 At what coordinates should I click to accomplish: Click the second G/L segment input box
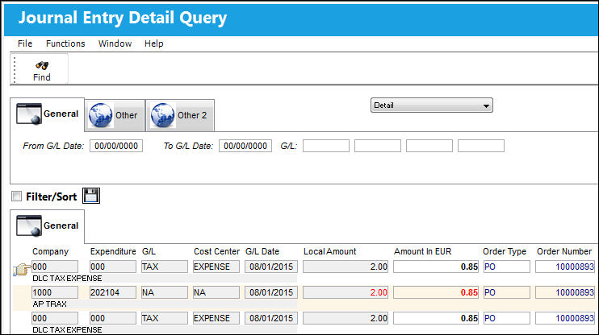click(378, 146)
